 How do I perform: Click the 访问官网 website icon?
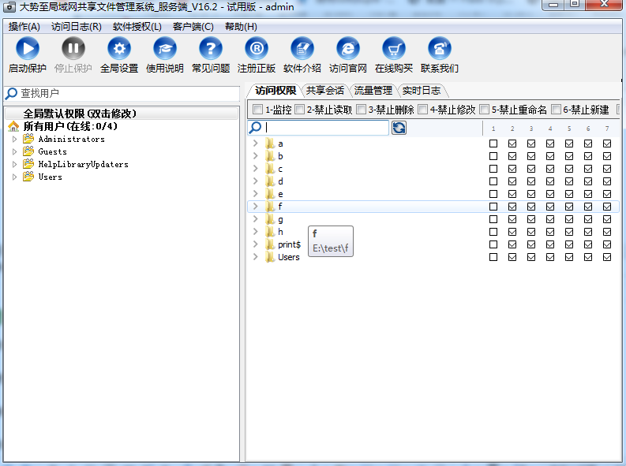[348, 49]
